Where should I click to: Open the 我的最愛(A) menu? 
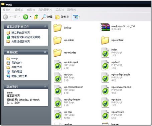(x=45, y=10)
